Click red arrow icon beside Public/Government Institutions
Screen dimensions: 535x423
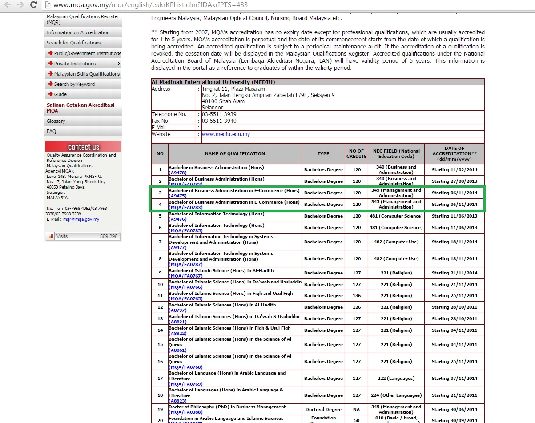point(51,53)
